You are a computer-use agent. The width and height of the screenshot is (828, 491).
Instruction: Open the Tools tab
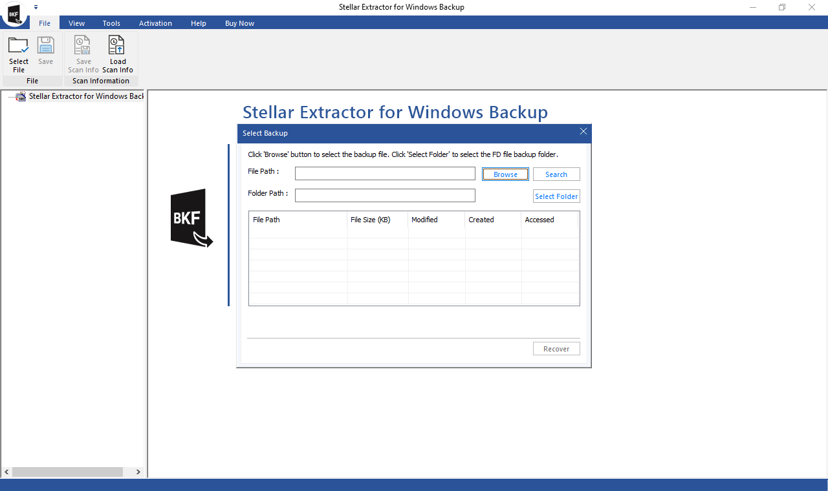(x=111, y=23)
